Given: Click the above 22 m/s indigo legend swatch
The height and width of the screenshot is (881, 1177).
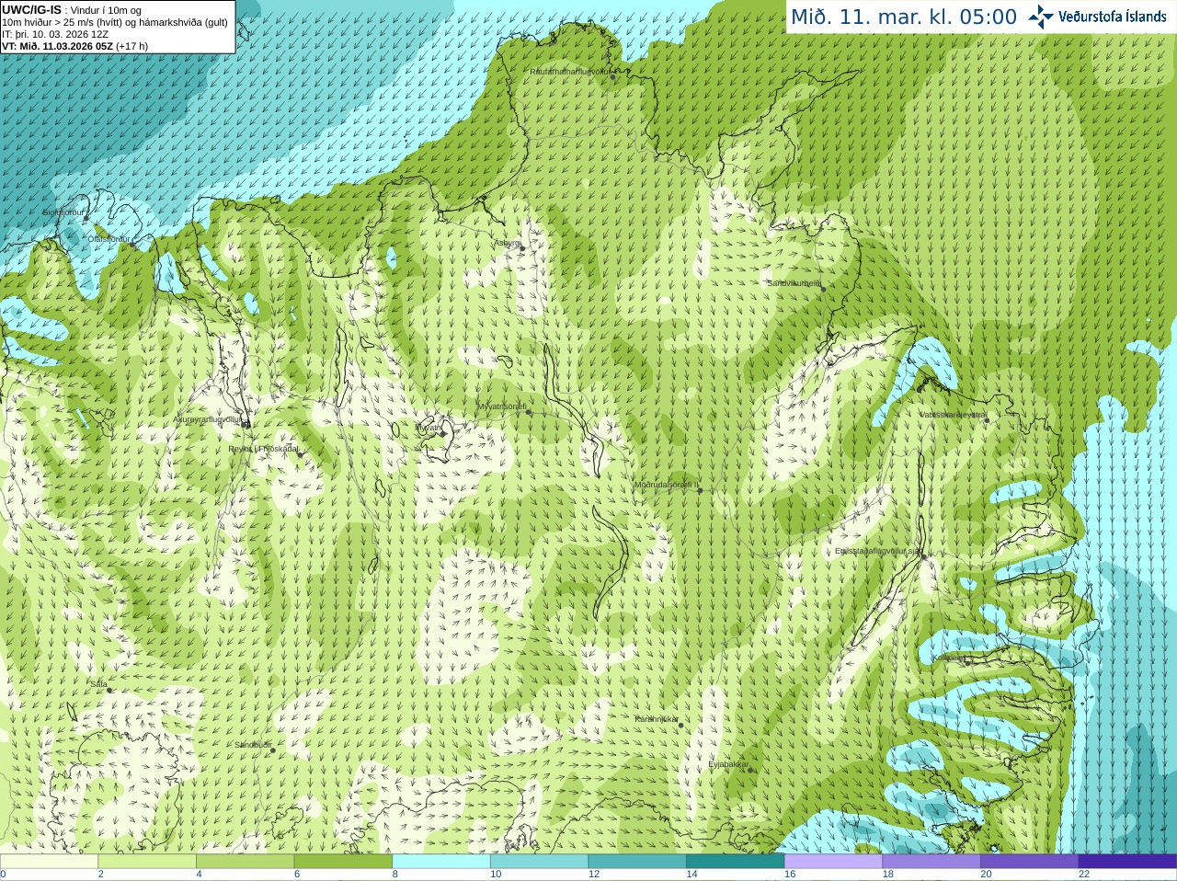Looking at the screenshot, I should (x=1128, y=861).
